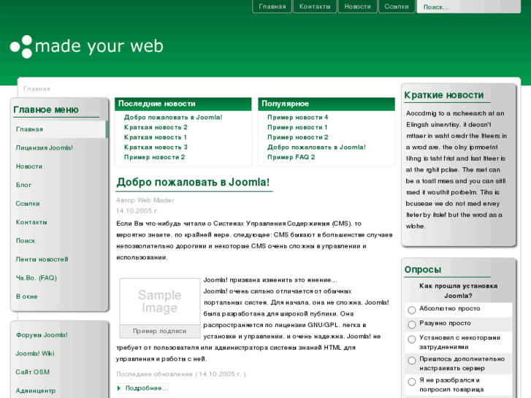Viewport: 531px width, 398px height.
Task: Open the Пример новости 1 popular link
Action: click(297, 127)
